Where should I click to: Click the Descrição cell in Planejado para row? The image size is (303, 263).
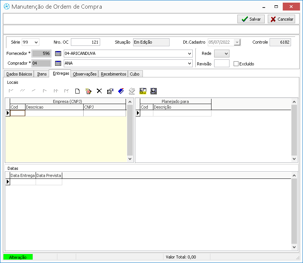[x=182, y=113]
